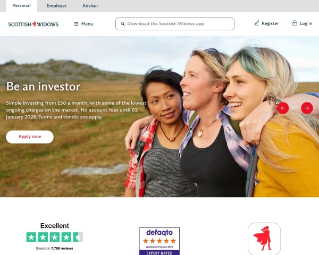Click the Apply now button
This screenshot has width=319, height=255.
coord(30,137)
